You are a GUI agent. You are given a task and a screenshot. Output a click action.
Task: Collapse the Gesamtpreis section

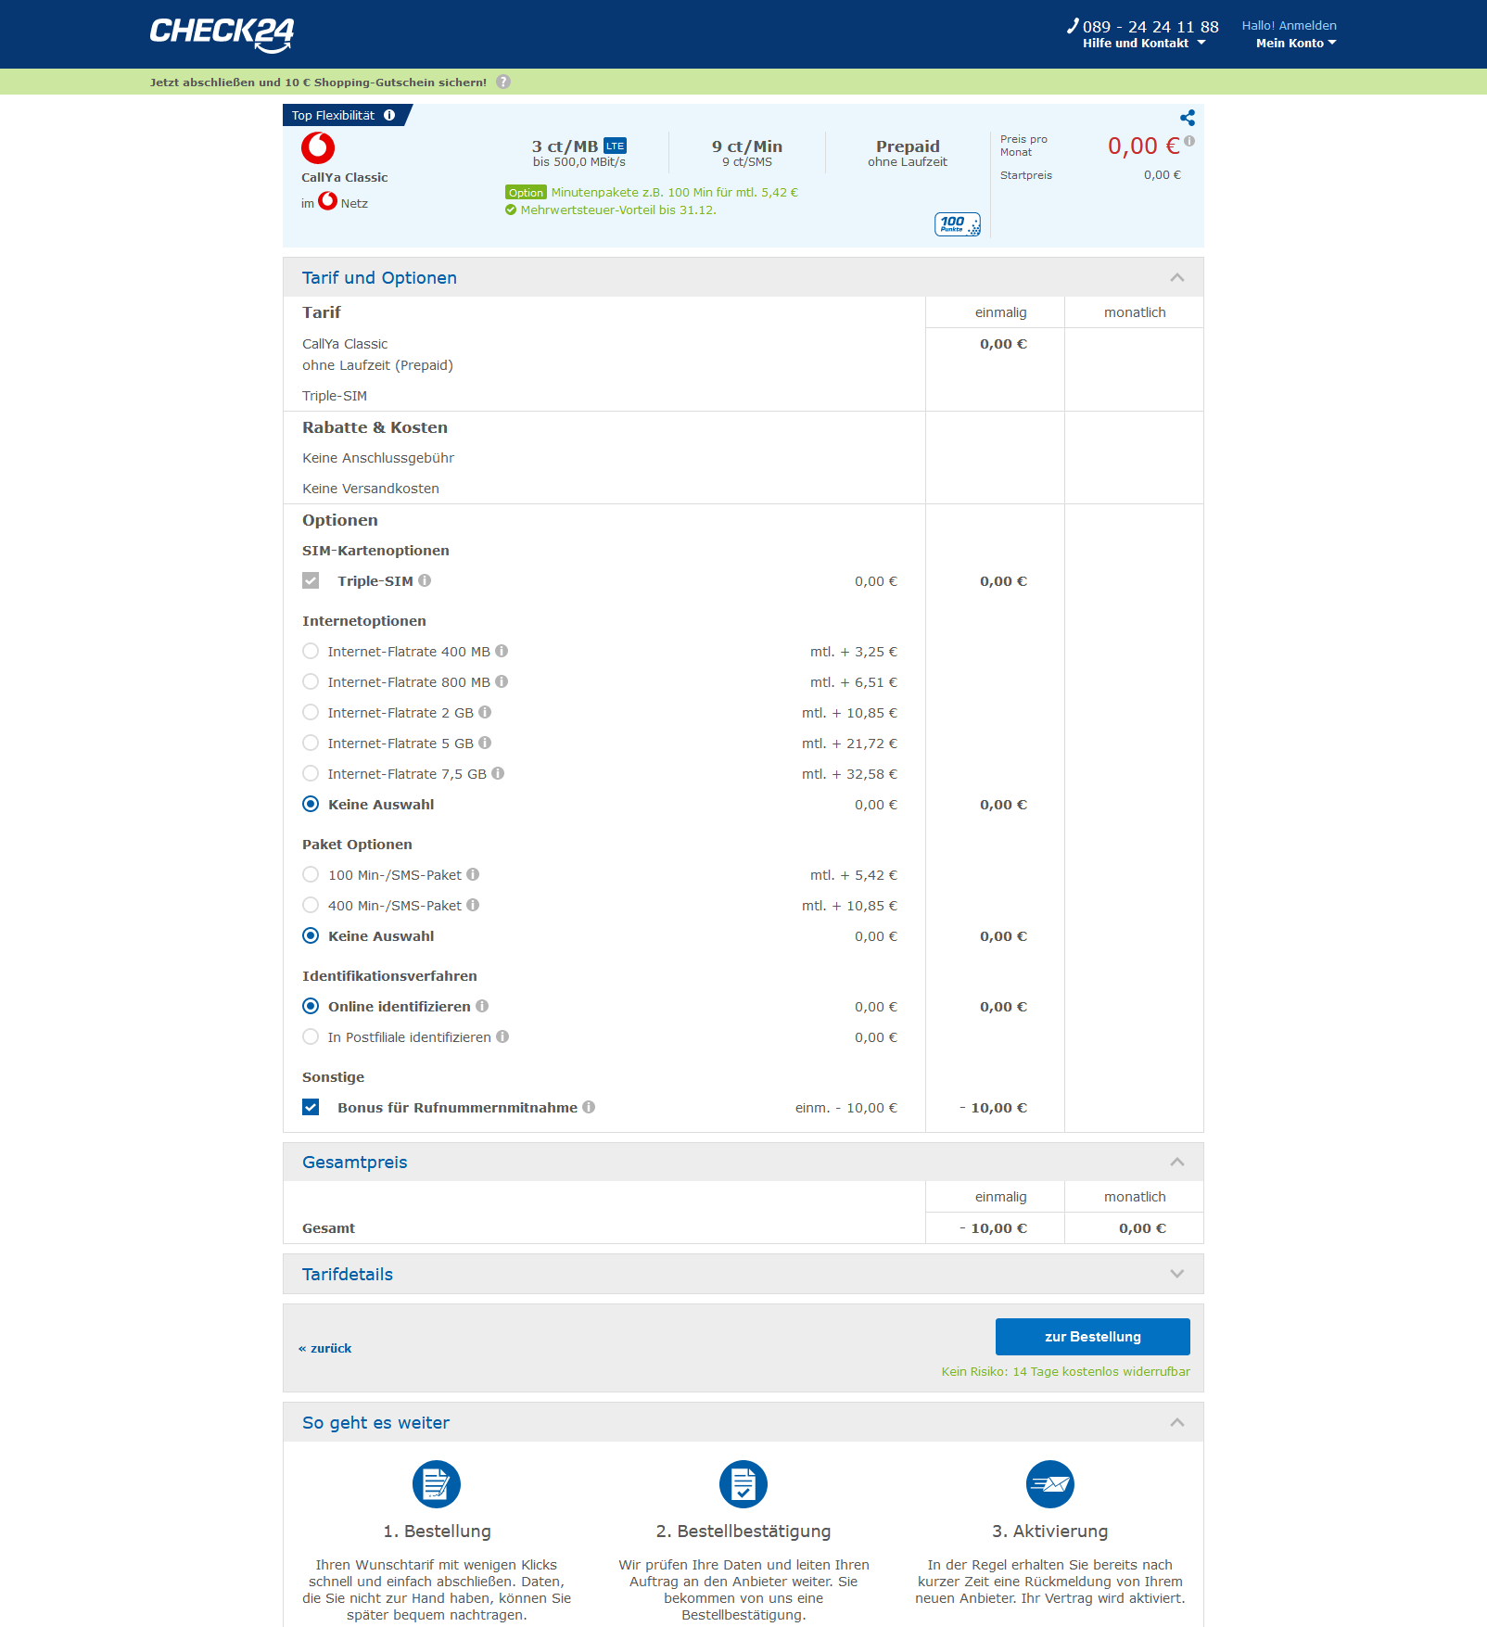pyautogui.click(x=1176, y=1162)
